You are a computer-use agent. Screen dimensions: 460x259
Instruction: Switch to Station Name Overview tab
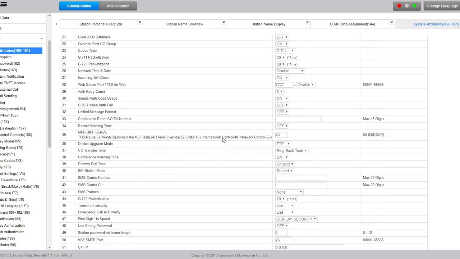[x=184, y=24]
